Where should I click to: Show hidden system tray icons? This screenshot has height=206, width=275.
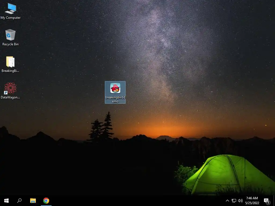(227, 201)
